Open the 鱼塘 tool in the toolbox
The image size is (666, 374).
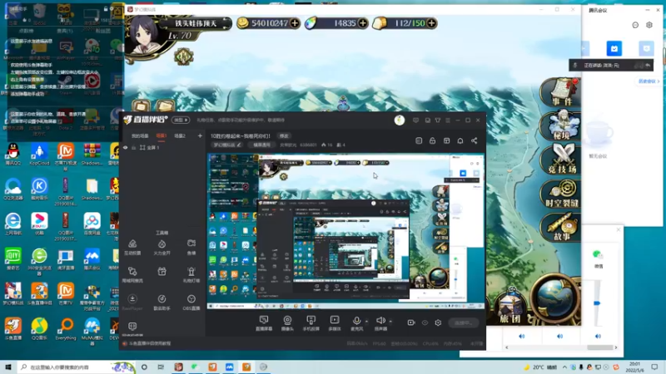(191, 247)
